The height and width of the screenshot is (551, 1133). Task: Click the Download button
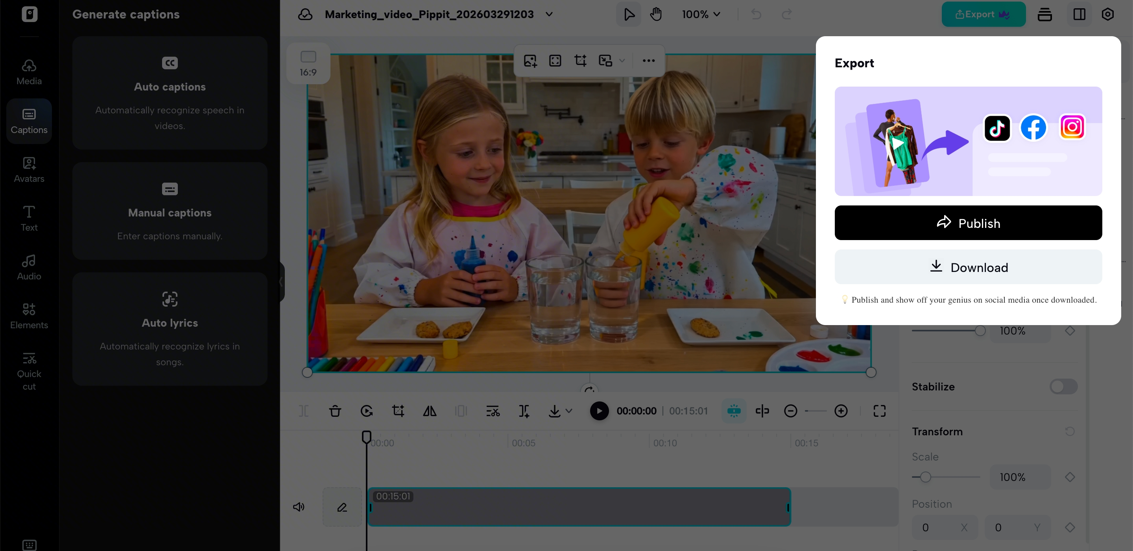tap(968, 267)
